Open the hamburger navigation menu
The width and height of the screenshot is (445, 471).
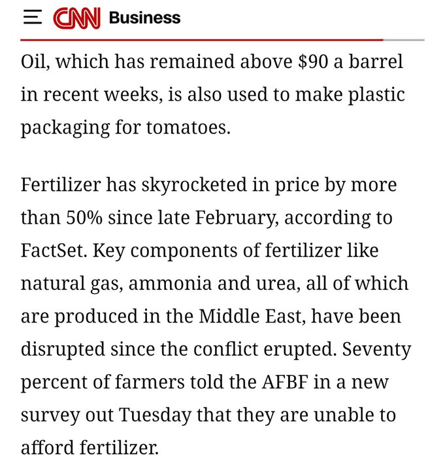32,18
